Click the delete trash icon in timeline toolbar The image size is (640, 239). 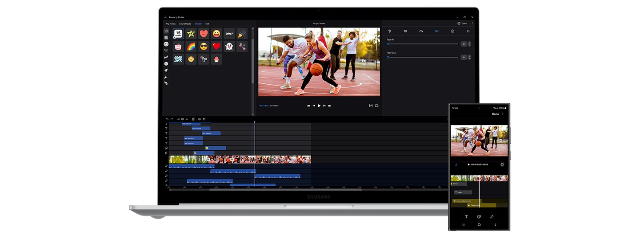[x=193, y=119]
